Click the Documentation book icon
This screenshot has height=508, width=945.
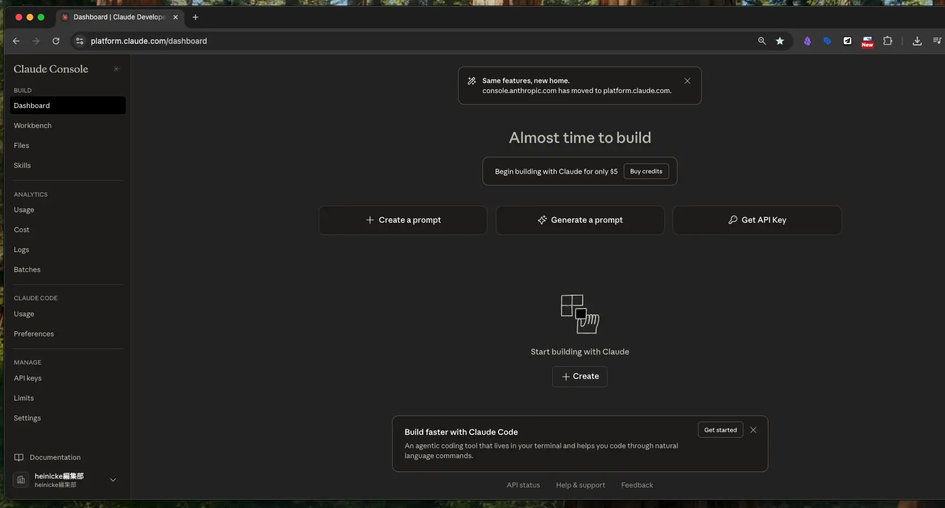tap(19, 458)
